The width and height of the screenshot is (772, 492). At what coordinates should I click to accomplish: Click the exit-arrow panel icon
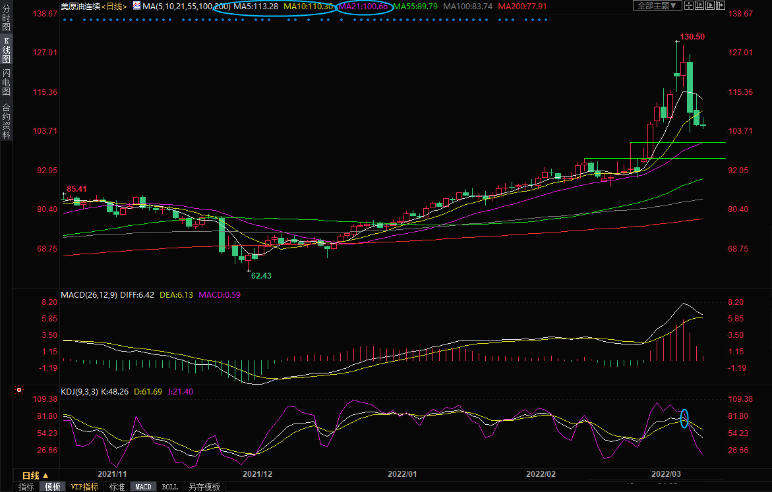click(x=720, y=5)
